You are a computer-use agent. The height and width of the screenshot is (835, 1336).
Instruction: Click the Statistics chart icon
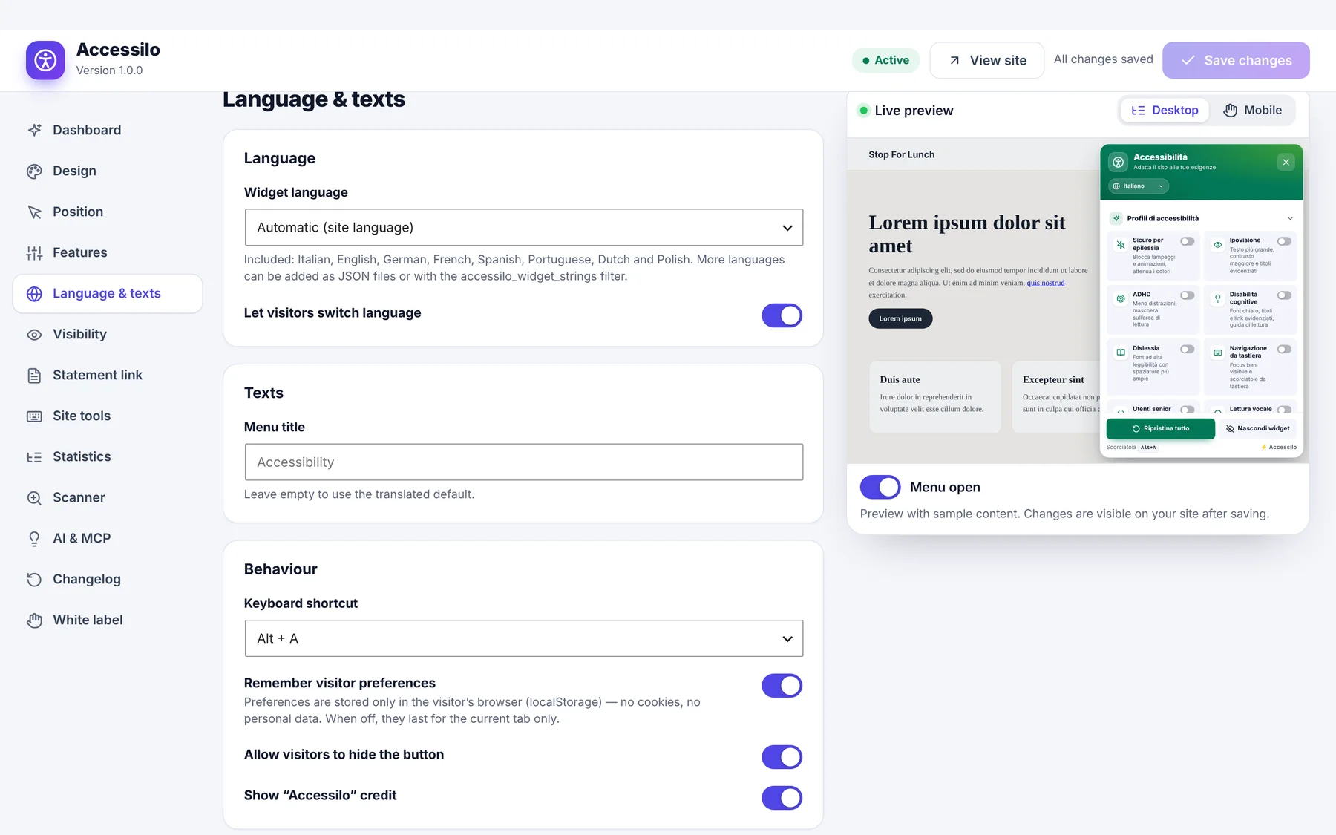[x=34, y=456]
